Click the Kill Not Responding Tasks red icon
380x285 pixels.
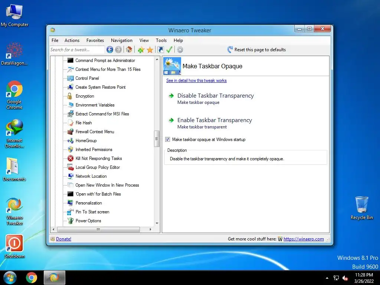coord(71,158)
